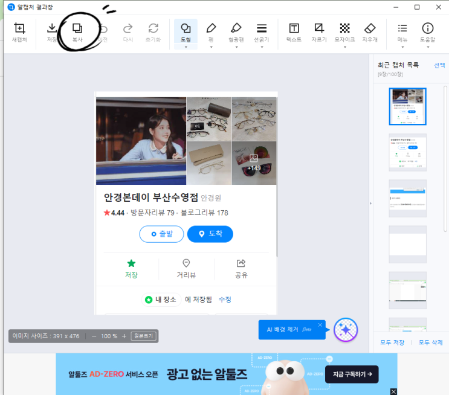Click 지금 구독하기 in the ad banner
This screenshot has height=395, width=449.
pos(352,374)
